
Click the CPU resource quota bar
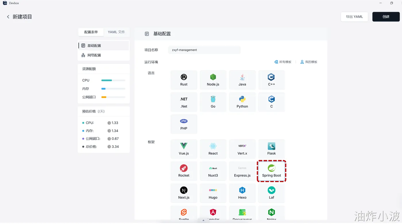pyautogui.click(x=113, y=80)
